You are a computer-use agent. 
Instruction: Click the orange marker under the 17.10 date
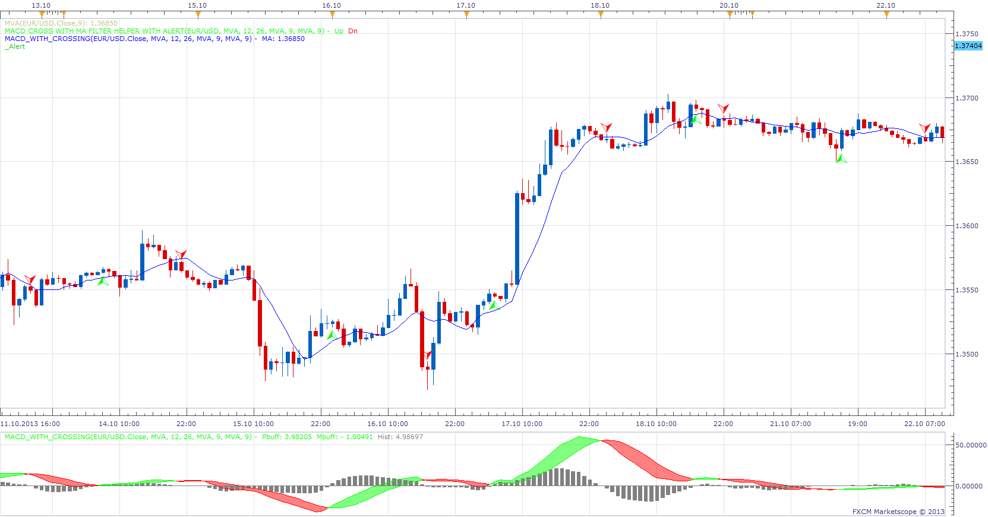[466, 14]
